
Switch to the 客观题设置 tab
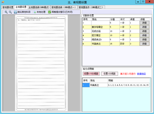(8, 7)
